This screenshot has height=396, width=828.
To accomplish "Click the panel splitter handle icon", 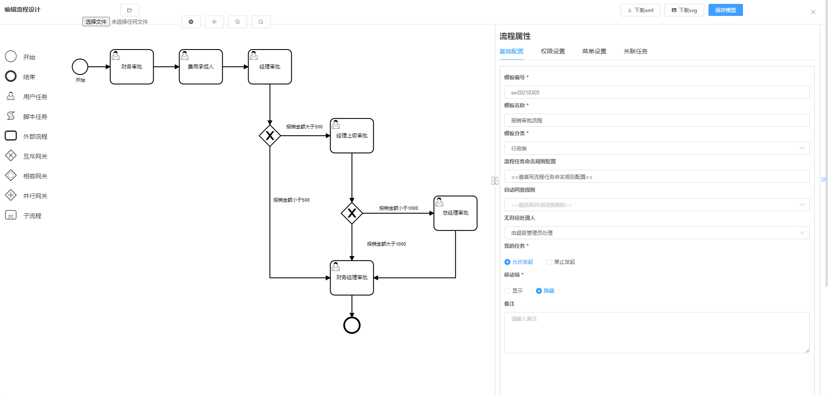I will 495,181.
